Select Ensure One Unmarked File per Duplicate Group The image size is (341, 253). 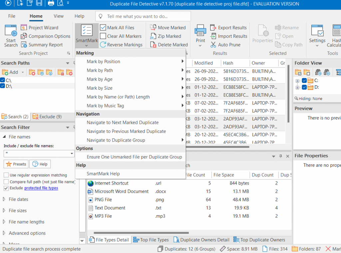coord(130,157)
